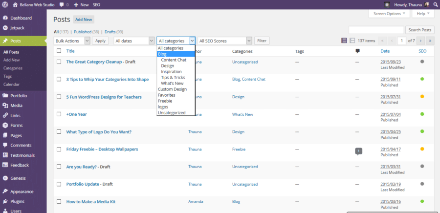440x213 pixels.
Task: Click the Apply button
Action: coord(100,41)
